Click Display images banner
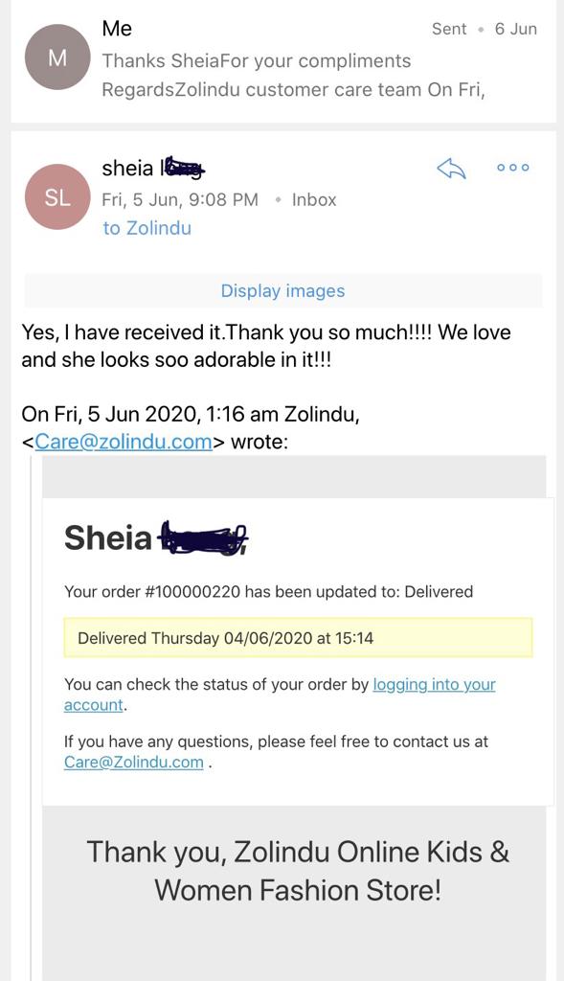Viewport: 564px width, 981px height. pyautogui.click(x=282, y=291)
